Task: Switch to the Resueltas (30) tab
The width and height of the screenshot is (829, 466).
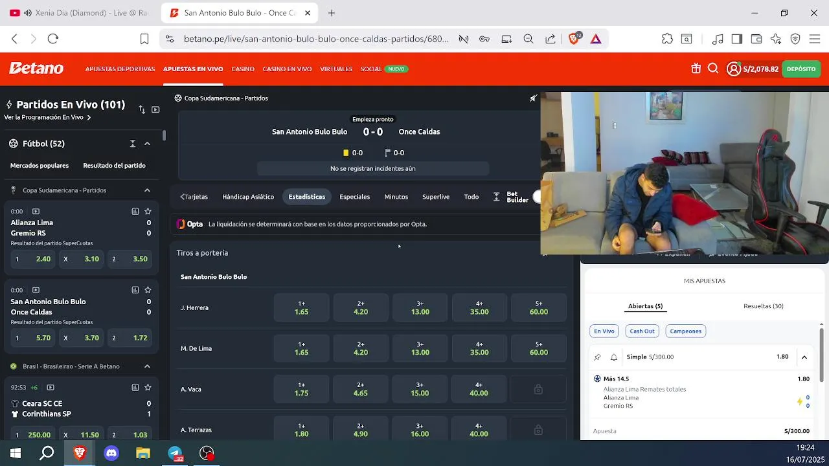Action: [x=764, y=306]
